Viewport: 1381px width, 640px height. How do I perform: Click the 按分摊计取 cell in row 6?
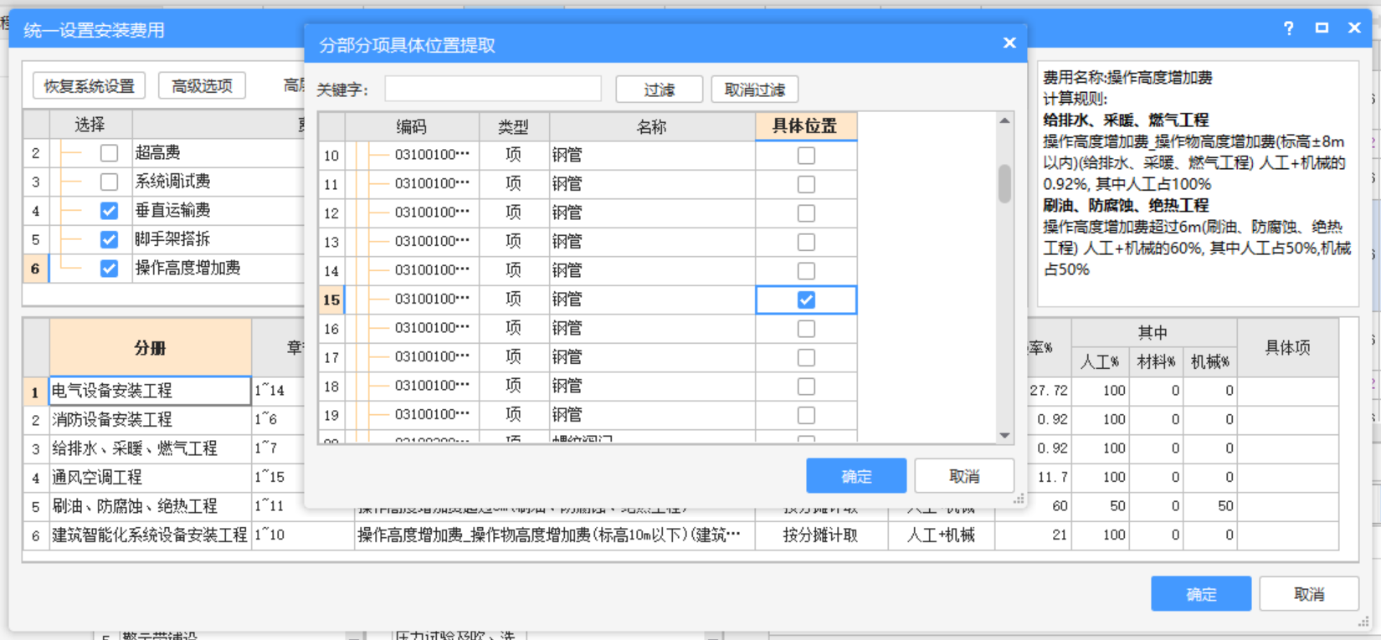tap(821, 535)
